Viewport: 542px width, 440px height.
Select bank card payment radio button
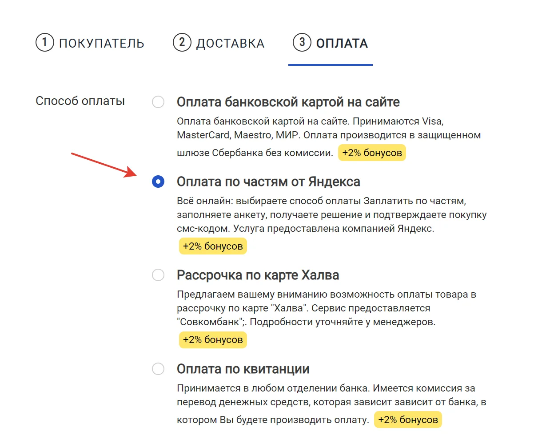point(158,102)
